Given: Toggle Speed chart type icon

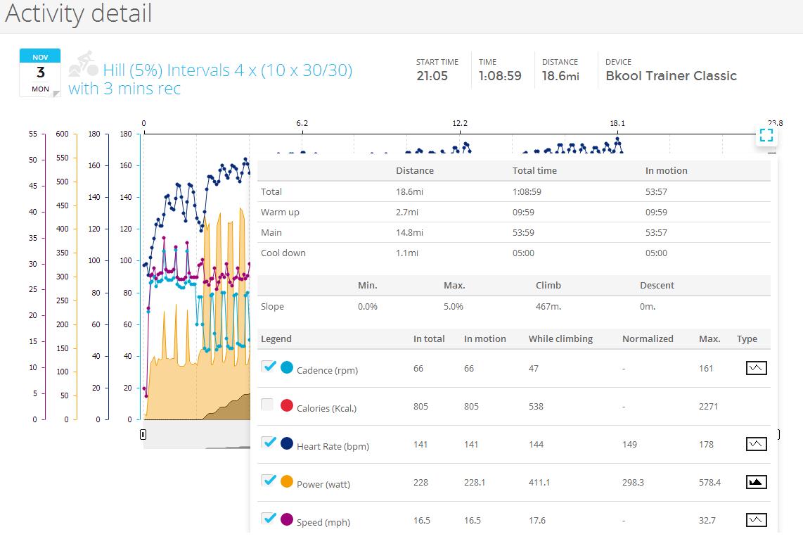Looking at the screenshot, I should point(756,520).
